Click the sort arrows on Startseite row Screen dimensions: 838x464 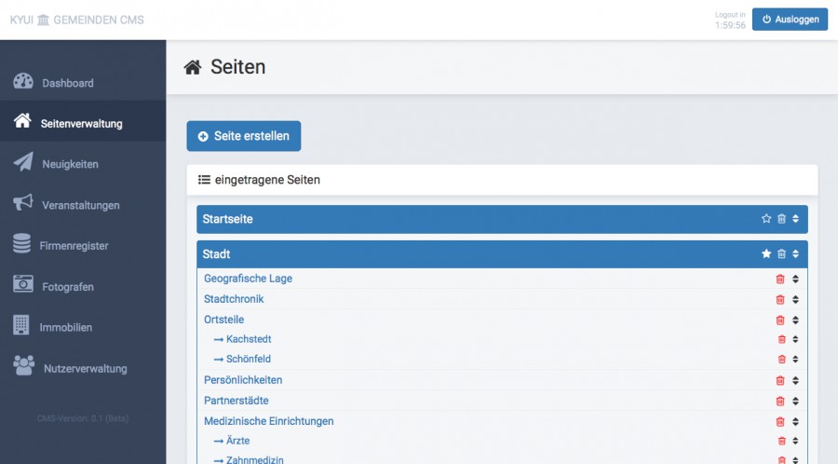tap(796, 219)
